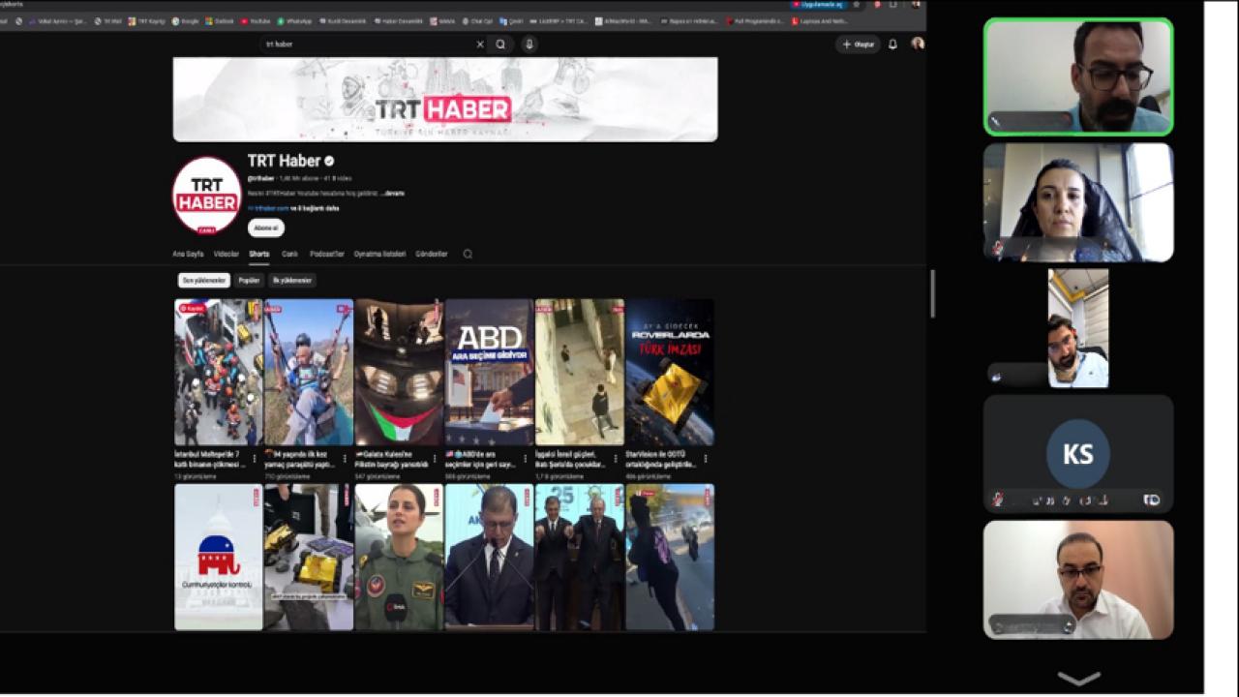
Task: Select the 'Popüler' filter chip
Action: click(x=249, y=281)
